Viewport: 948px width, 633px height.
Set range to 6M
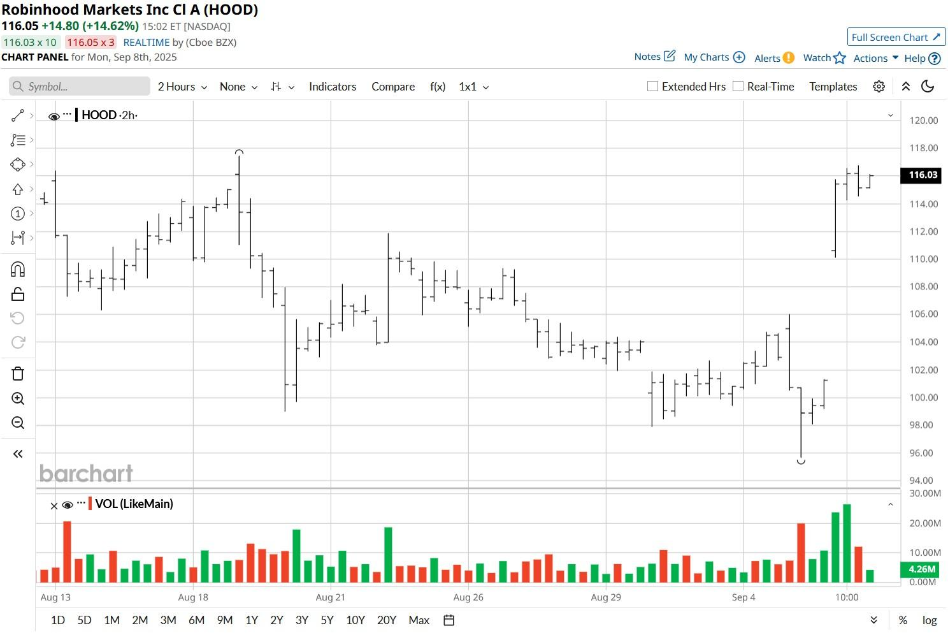pyautogui.click(x=196, y=620)
